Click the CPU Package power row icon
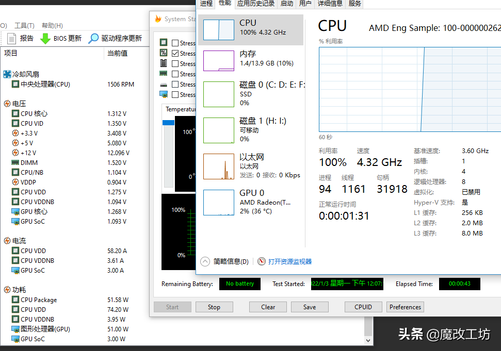This screenshot has height=351, width=501. (x=15, y=299)
